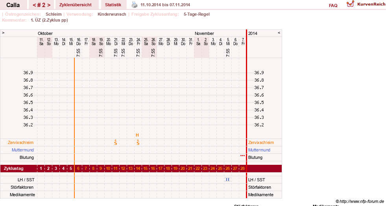The width and height of the screenshot is (386, 206).
Task: Click the Zervixschleim label on the left
Action: coord(21,142)
